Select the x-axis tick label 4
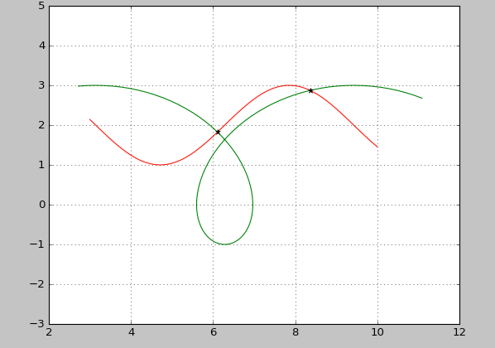The height and width of the screenshot is (348, 495). 132,332
